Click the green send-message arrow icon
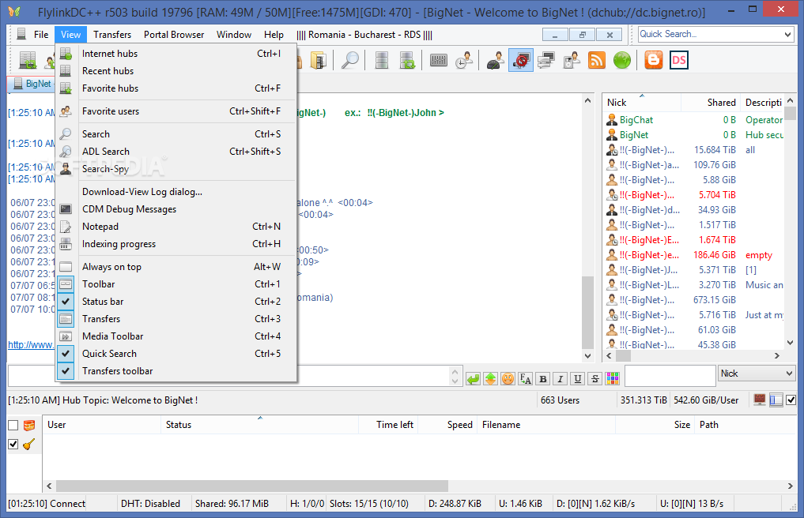The height and width of the screenshot is (518, 804). click(x=474, y=379)
